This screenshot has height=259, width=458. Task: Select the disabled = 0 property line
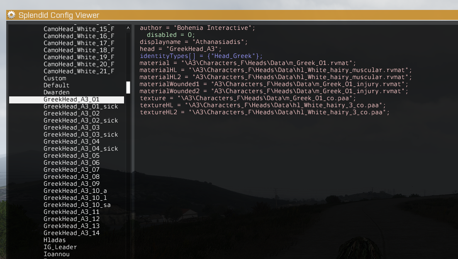coord(171,35)
